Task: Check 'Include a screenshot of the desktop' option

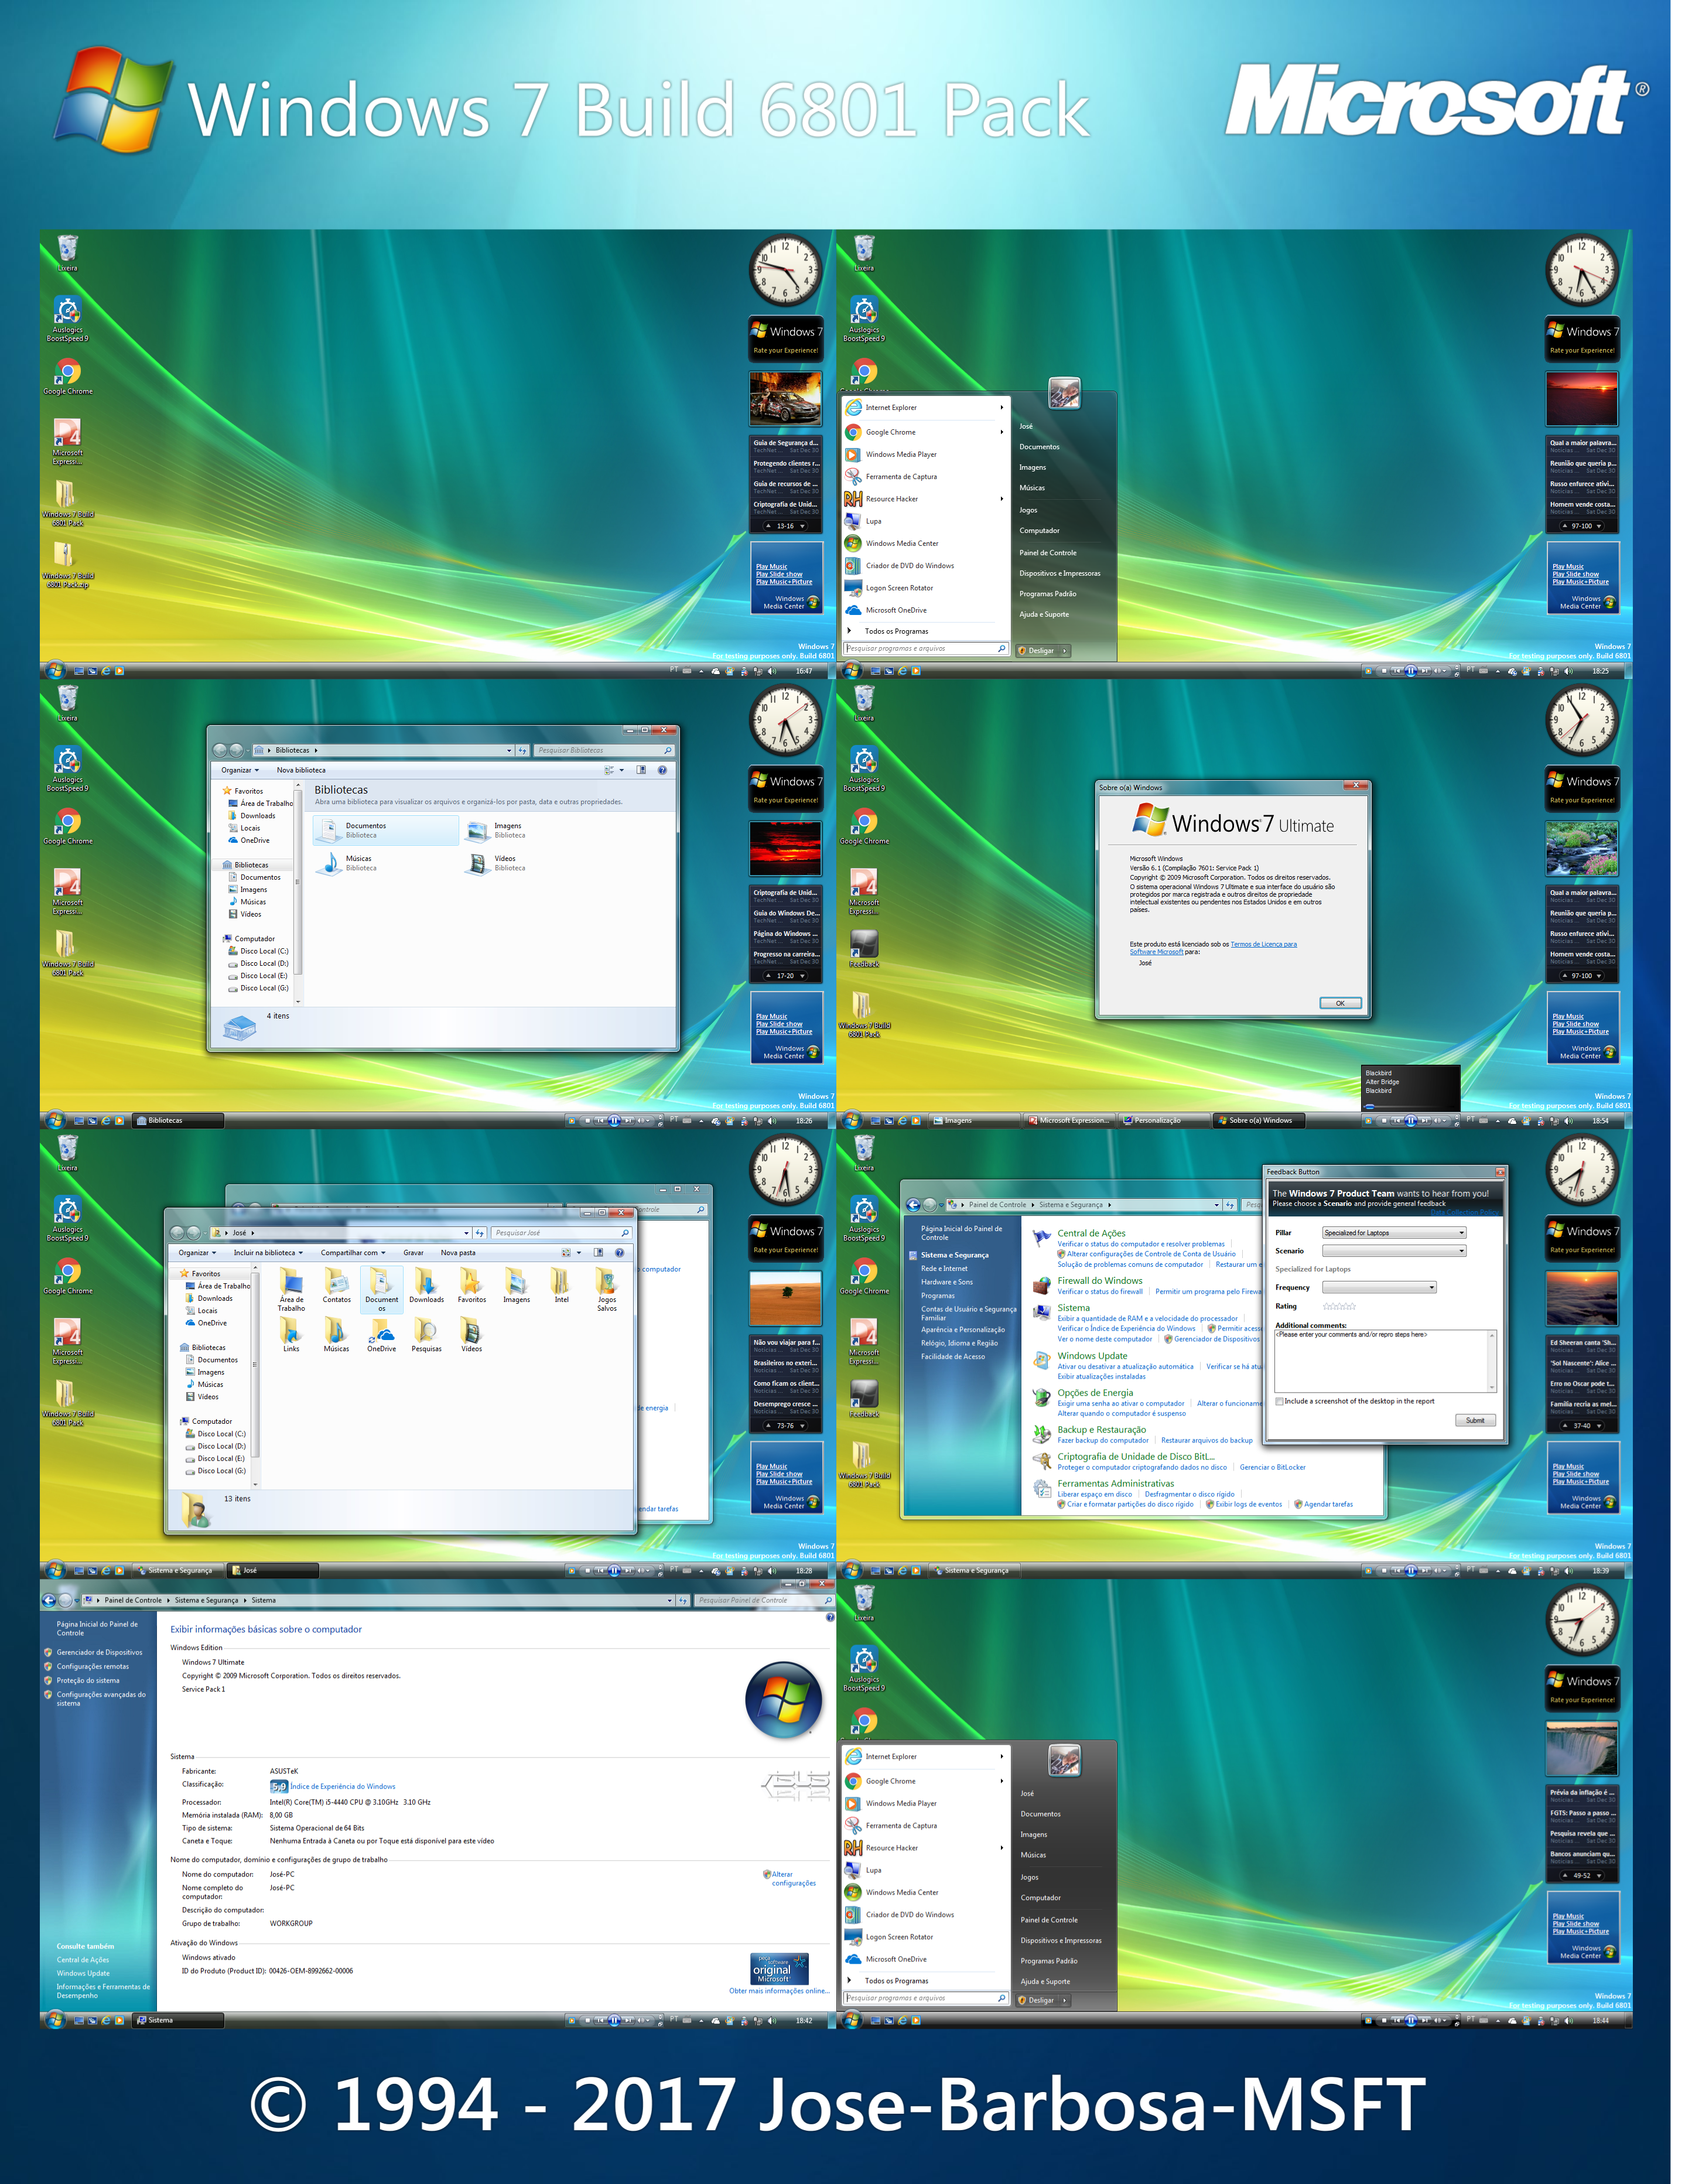Action: (x=1280, y=1401)
